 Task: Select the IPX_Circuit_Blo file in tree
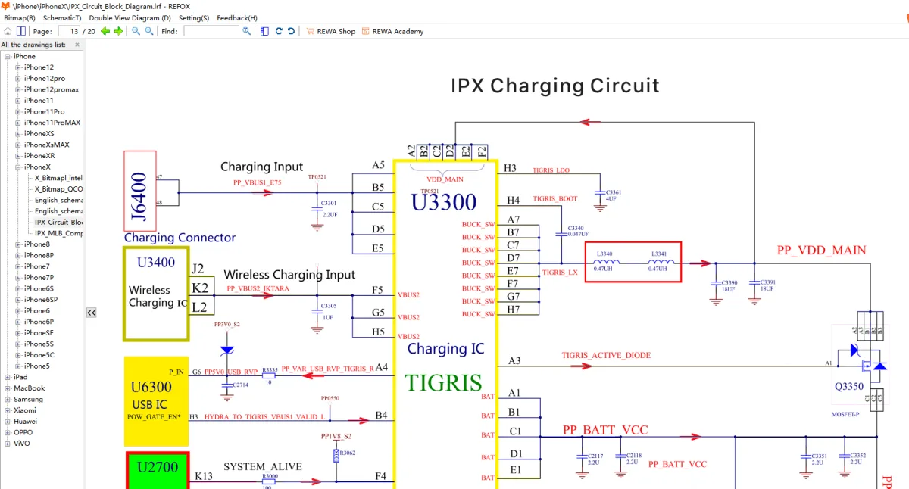[58, 223]
